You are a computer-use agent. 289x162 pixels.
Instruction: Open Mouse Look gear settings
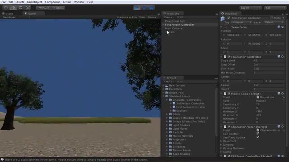click(283, 94)
